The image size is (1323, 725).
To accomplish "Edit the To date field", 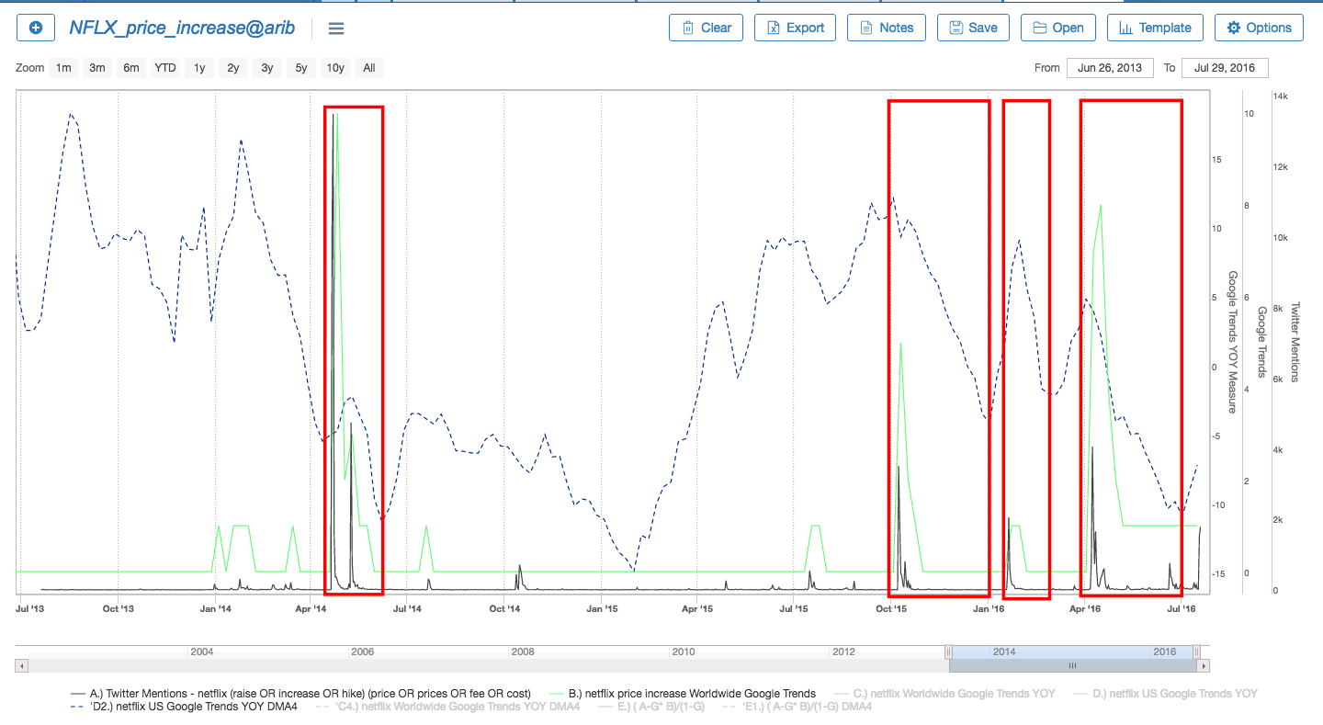I will click(1225, 68).
